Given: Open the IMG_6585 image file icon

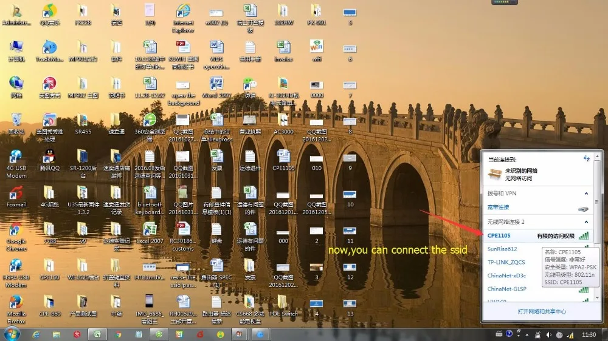Looking at the screenshot, I should pos(150,309).
